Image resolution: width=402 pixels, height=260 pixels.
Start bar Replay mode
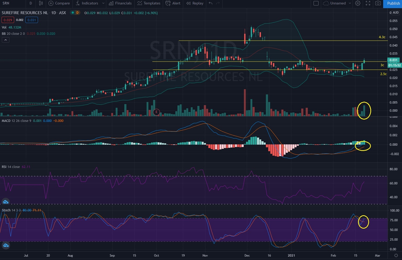(195, 3)
